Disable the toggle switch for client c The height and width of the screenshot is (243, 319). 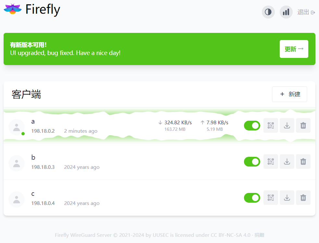[x=252, y=197]
